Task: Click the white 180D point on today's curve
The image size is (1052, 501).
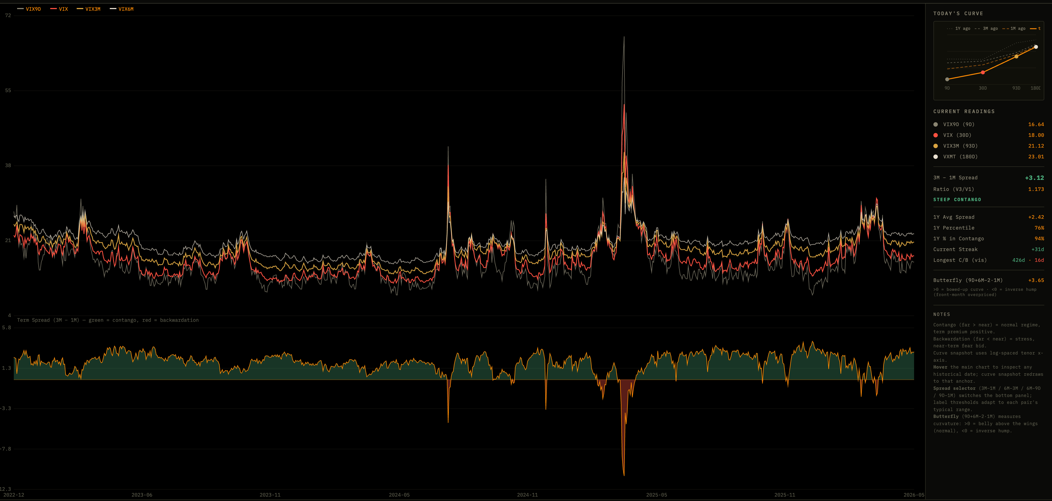Action: tap(1036, 47)
